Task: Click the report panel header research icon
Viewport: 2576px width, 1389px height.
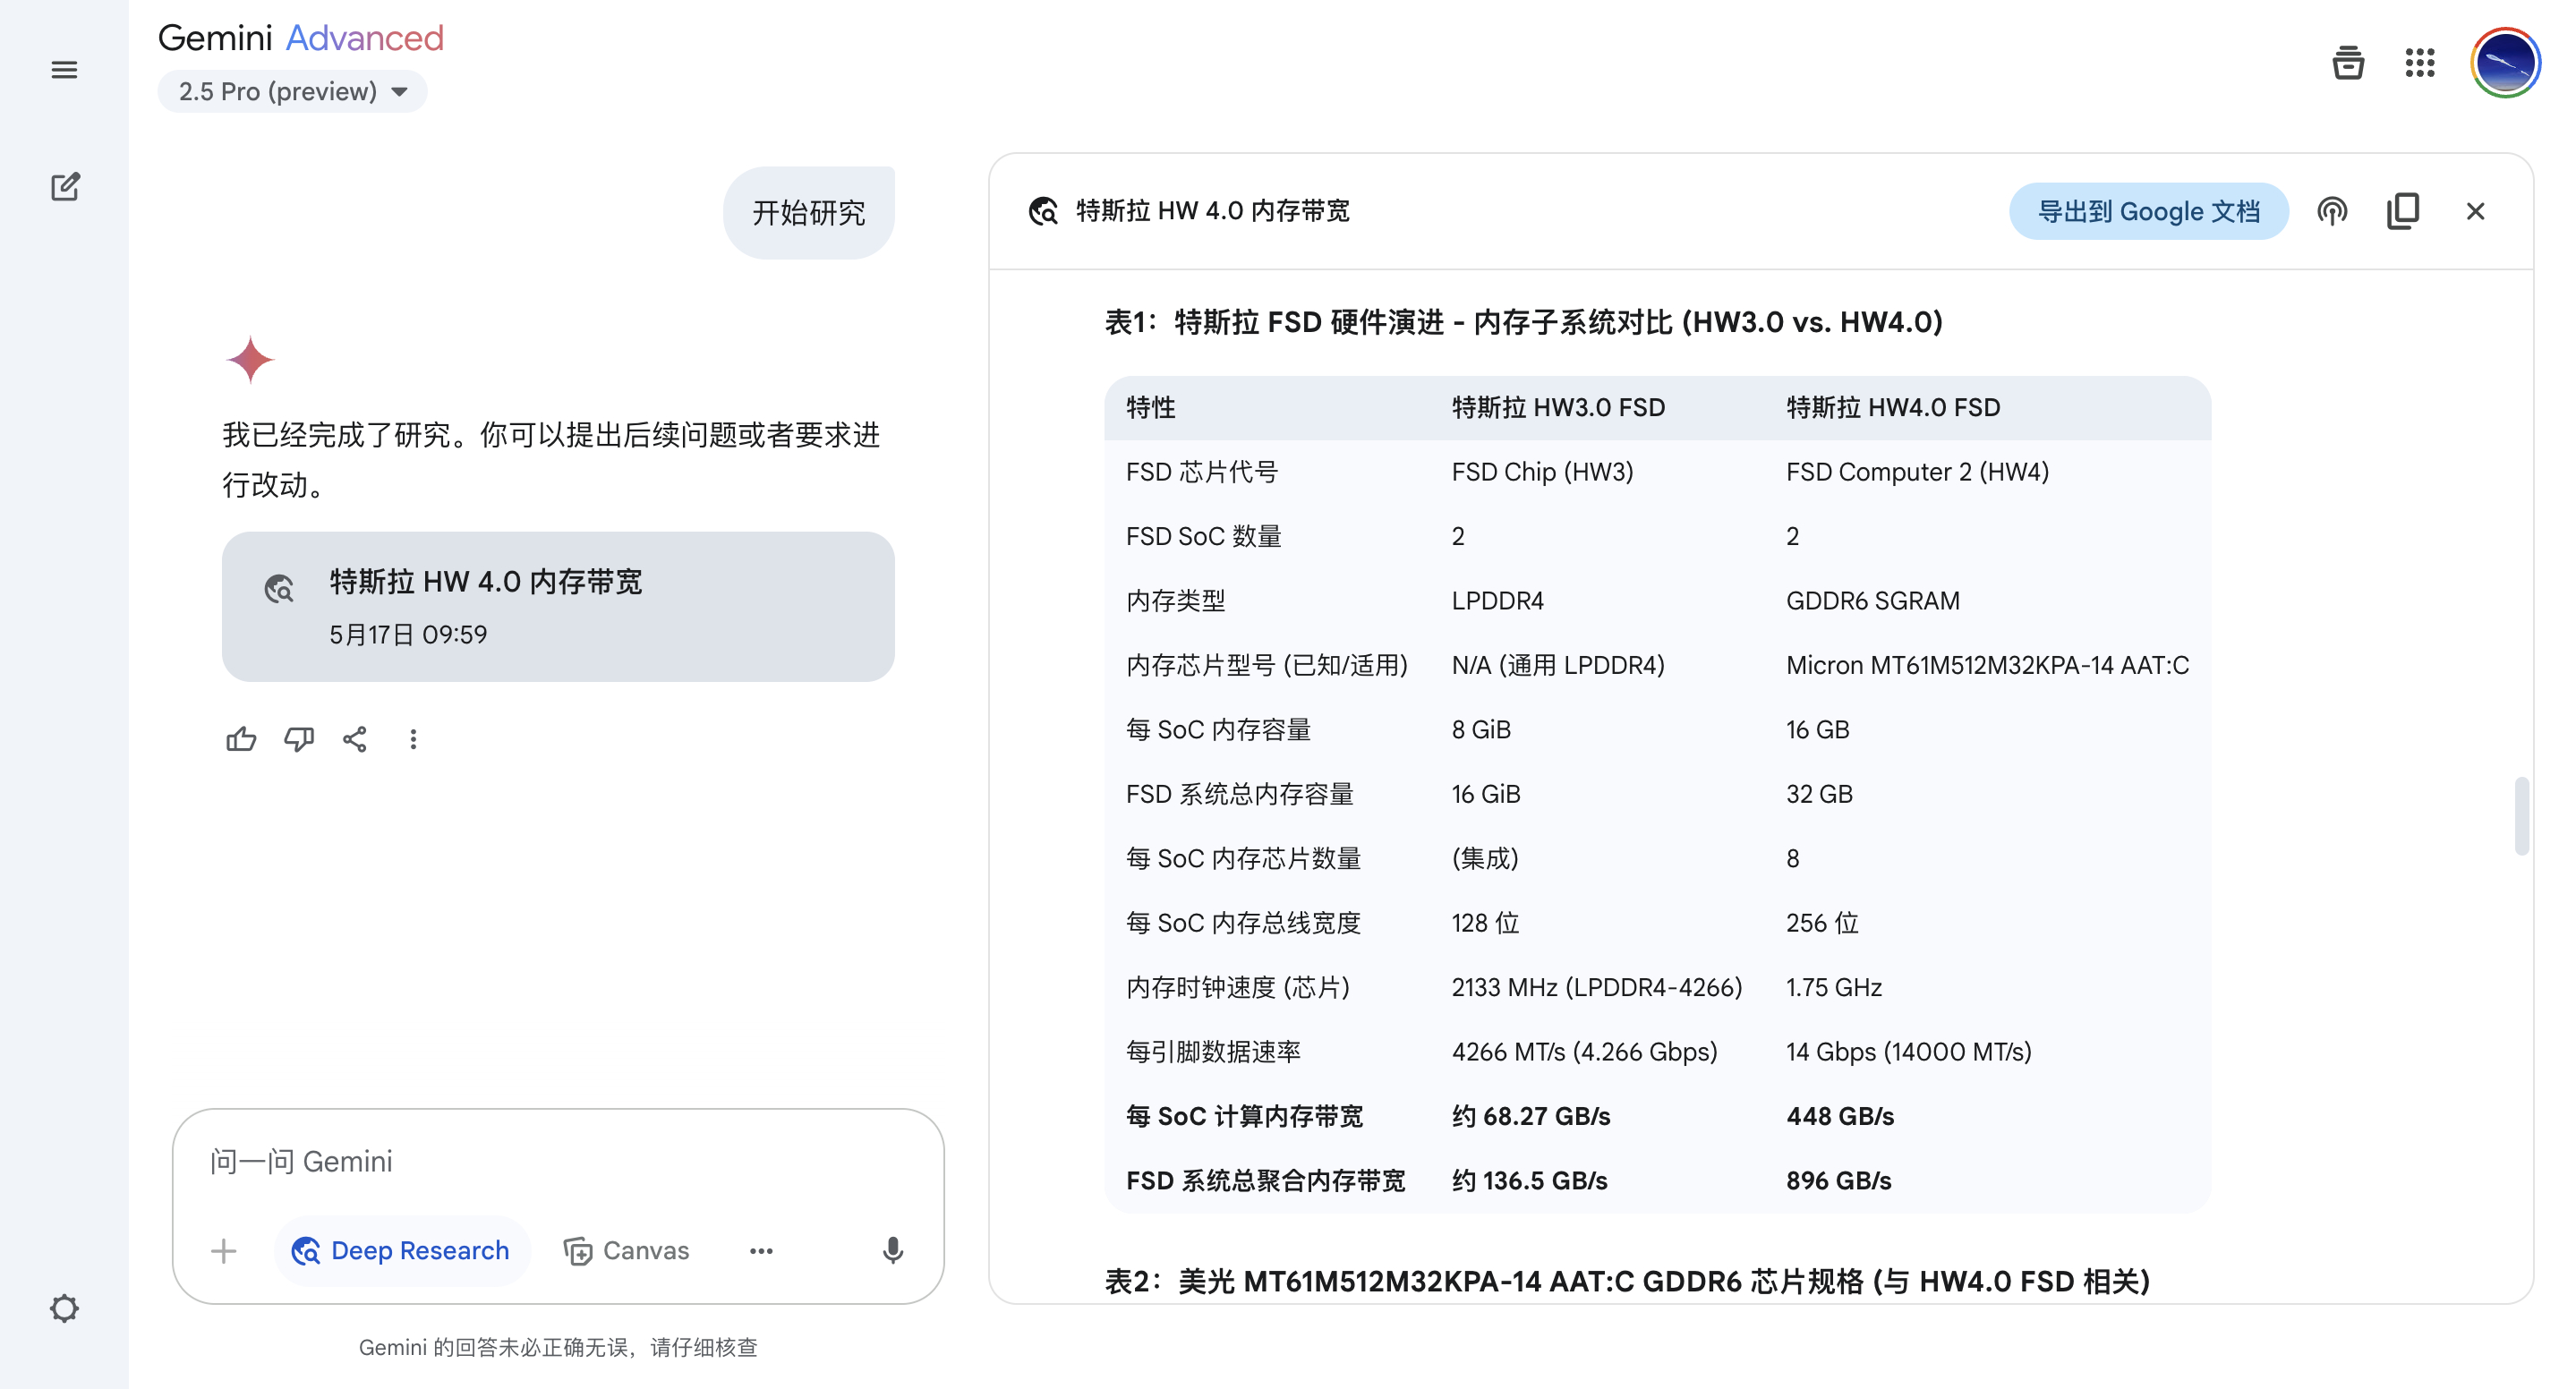Action: coord(1043,211)
